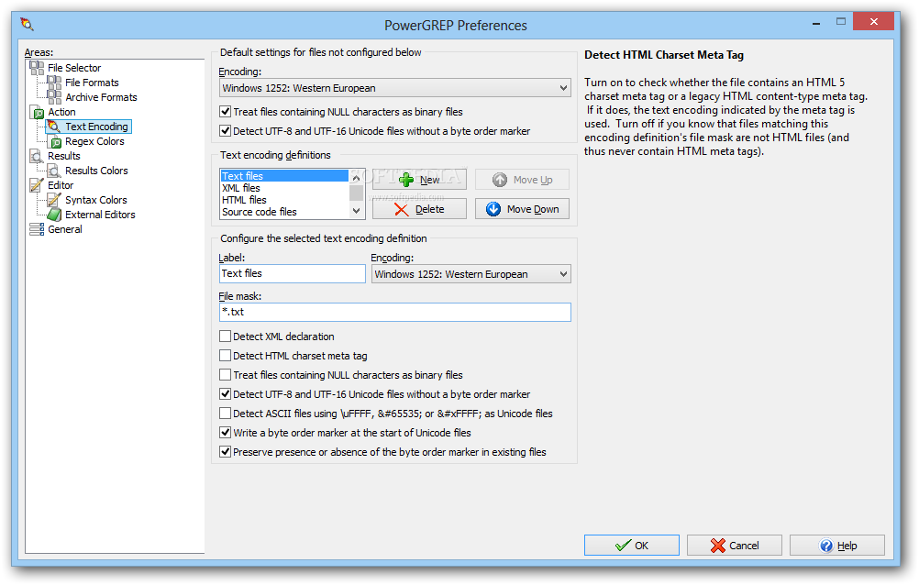919x585 pixels.
Task: Click the green checkmark icon on OK
Action: pos(623,546)
